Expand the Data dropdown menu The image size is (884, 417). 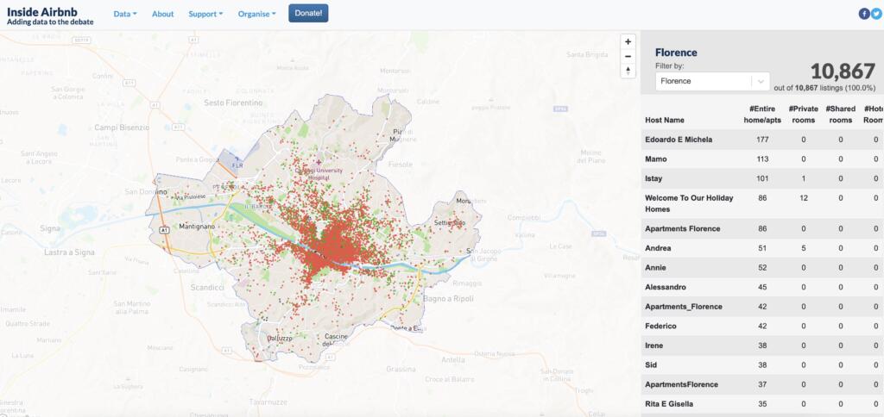click(126, 14)
